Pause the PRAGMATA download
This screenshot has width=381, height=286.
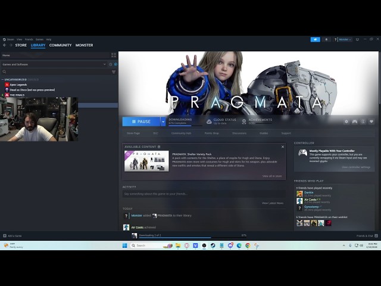[x=141, y=122]
